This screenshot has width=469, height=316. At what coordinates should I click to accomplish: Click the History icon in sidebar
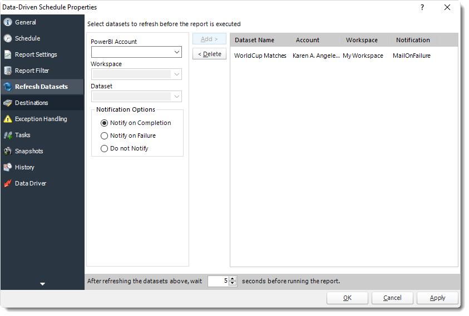8,167
